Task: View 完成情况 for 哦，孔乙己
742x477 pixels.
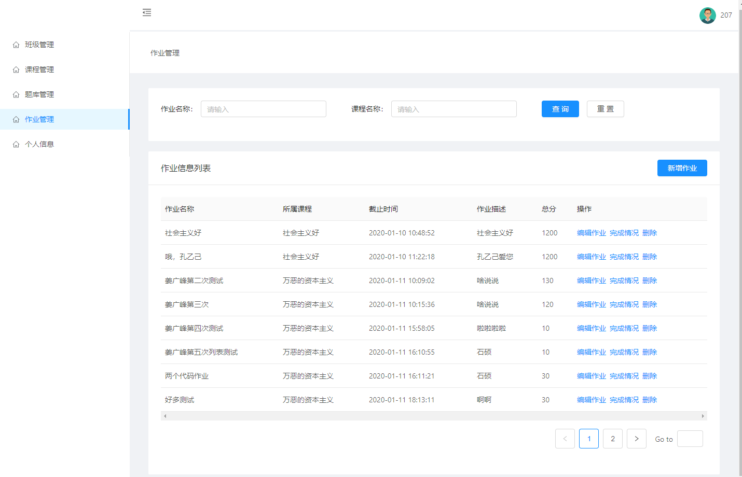Action: [624, 256]
